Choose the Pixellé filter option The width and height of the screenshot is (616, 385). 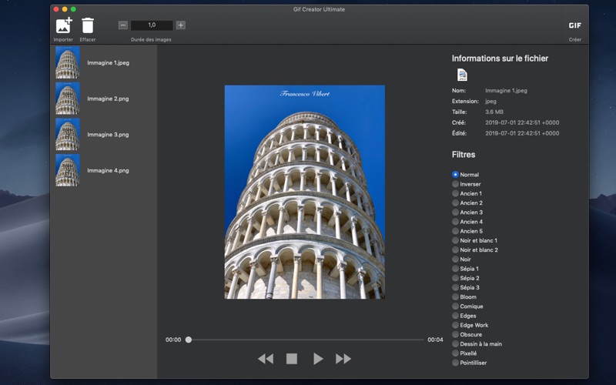coord(456,353)
